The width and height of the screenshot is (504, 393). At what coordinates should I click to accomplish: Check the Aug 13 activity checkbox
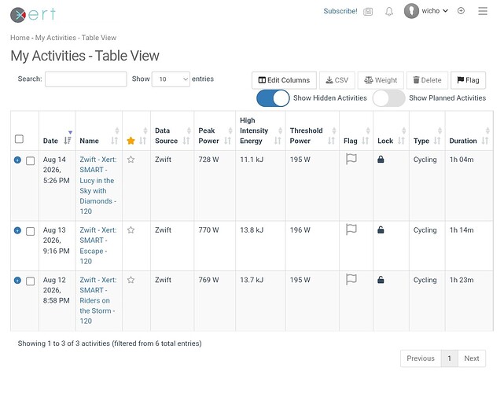(30, 231)
